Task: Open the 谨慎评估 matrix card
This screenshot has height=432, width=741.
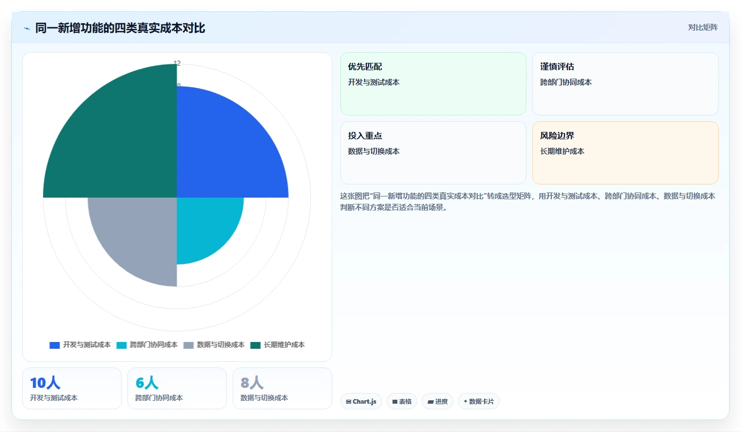Action: point(626,84)
